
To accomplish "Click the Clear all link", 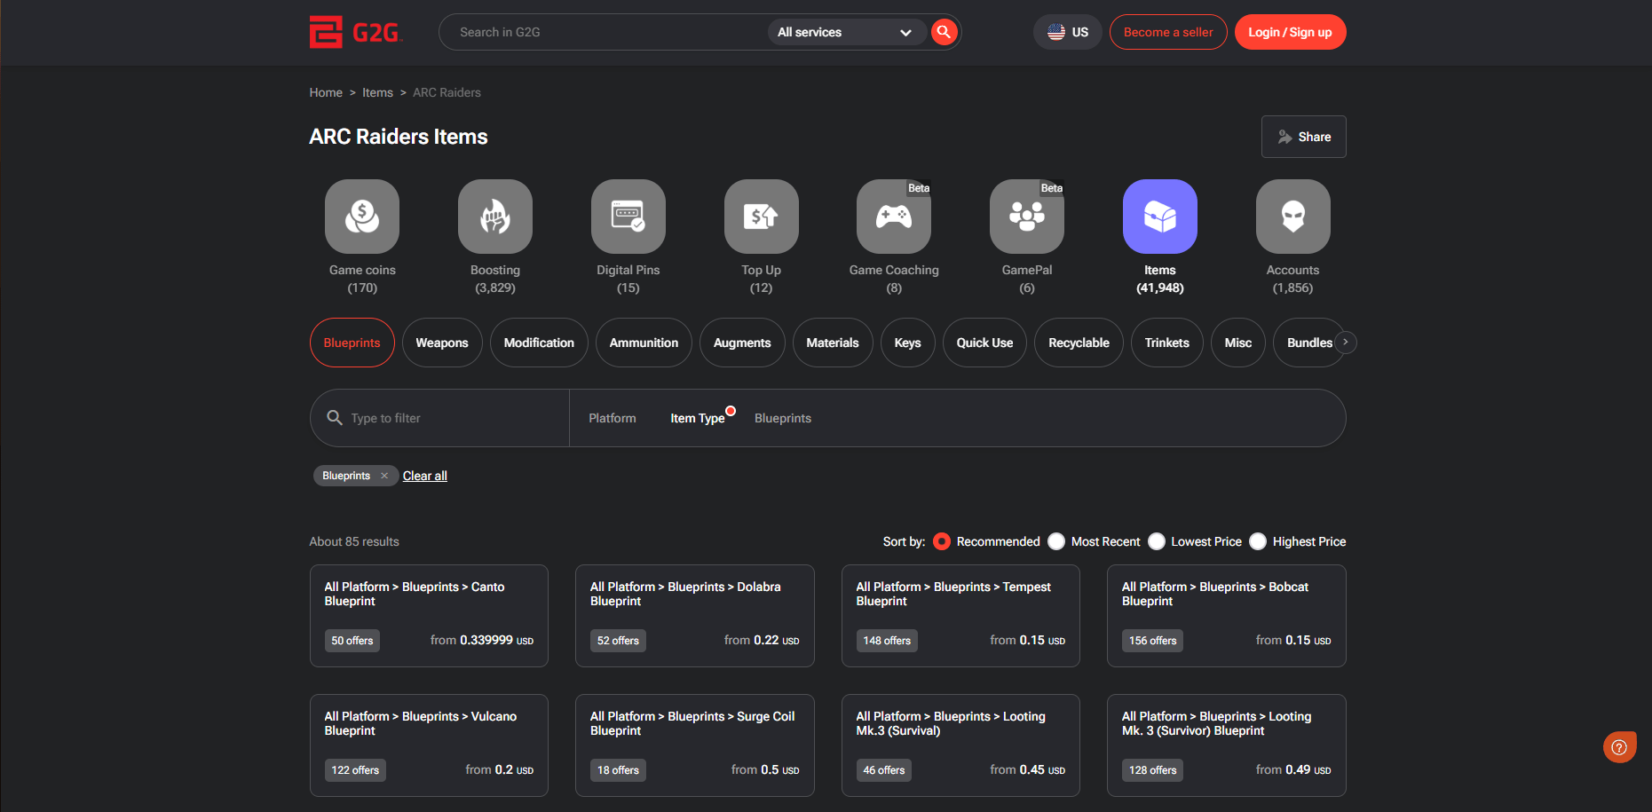I will pos(424,476).
